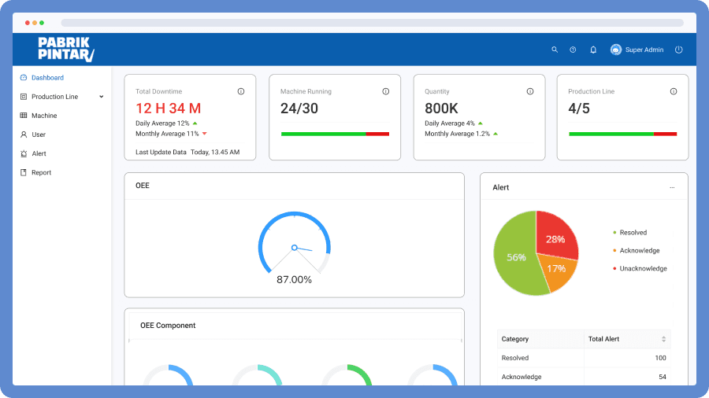The image size is (709, 398).
Task: Click 'Last Update Data' text
Action: tap(161, 152)
